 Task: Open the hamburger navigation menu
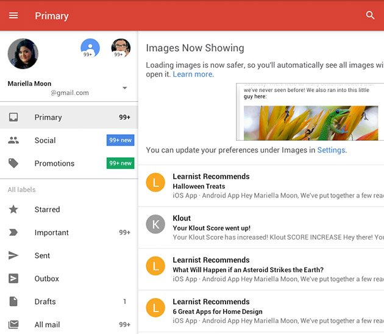click(13, 15)
